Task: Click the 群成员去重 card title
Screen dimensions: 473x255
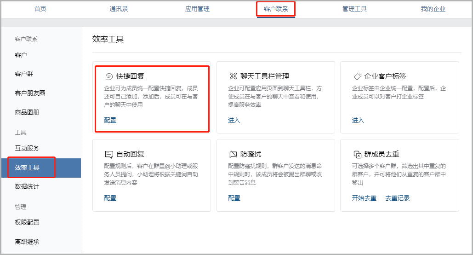Action: [382, 154]
